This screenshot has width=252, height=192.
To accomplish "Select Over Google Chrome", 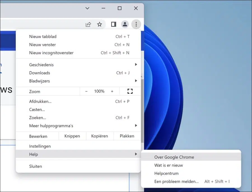I will (x=191, y=157).
